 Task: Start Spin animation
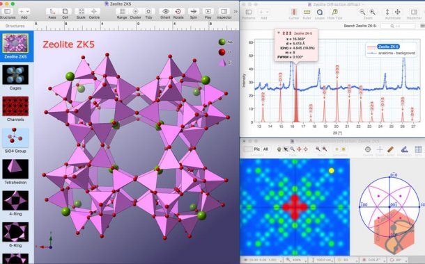pyautogui.click(x=194, y=11)
